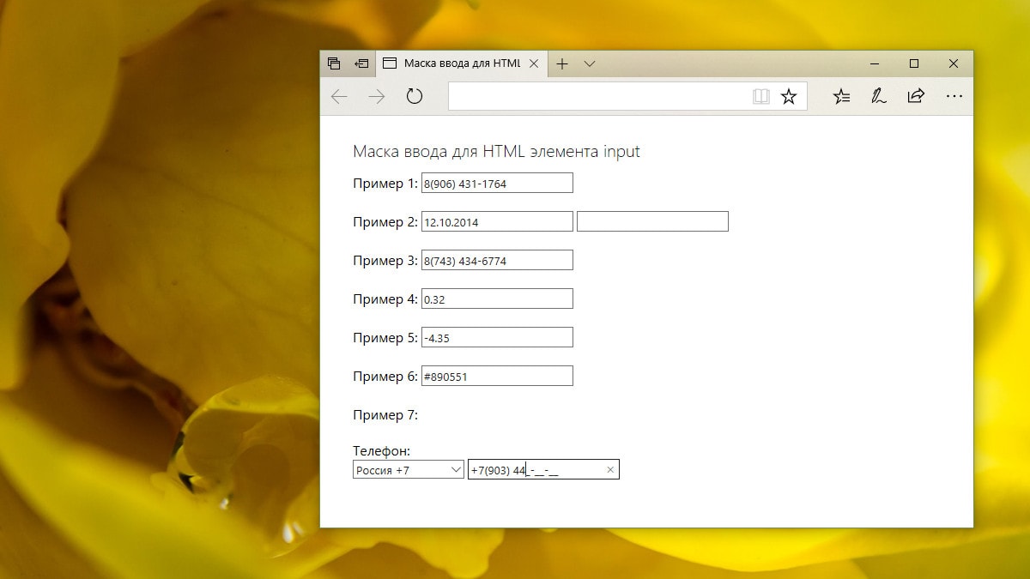Select the 'Маска ввода для HTML' tab

tap(462, 63)
